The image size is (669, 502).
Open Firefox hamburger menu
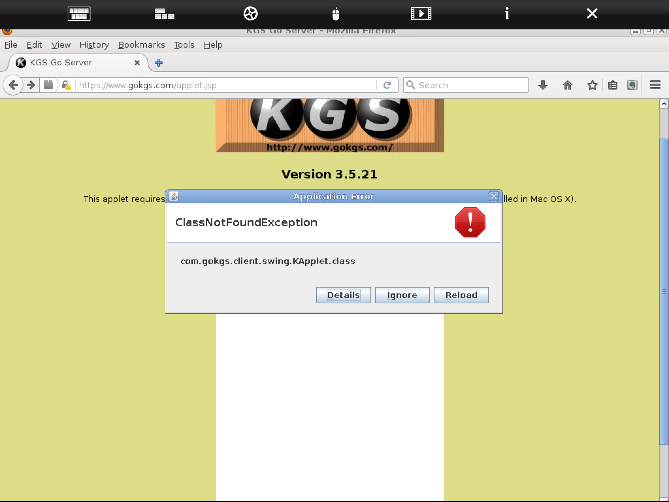[655, 85]
